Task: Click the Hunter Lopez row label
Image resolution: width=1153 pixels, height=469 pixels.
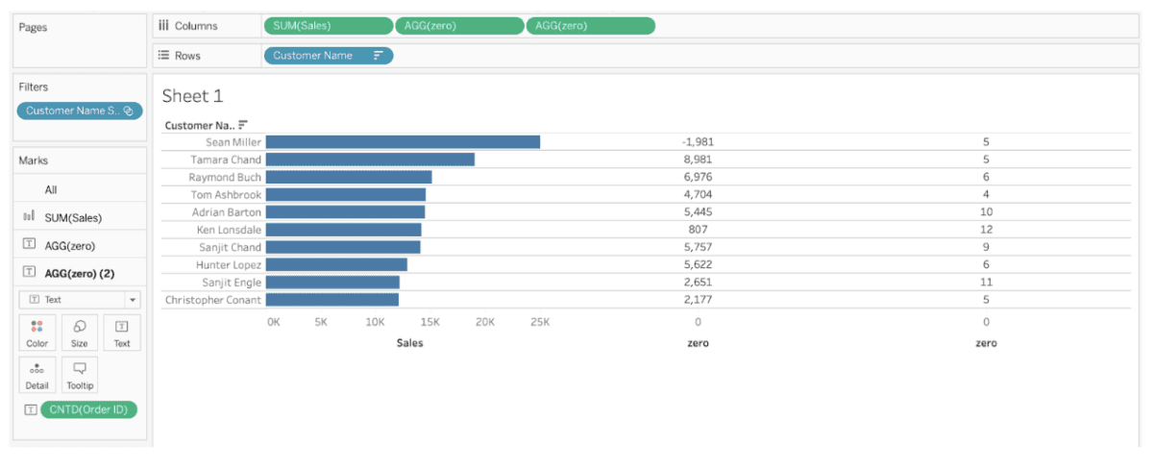Action: click(229, 265)
